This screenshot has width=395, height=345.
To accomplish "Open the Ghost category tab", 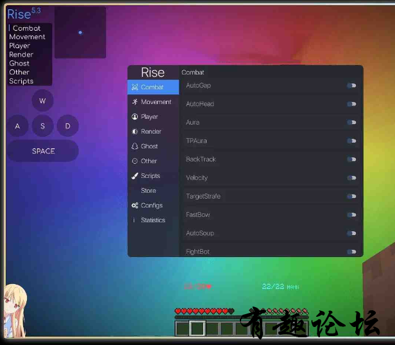I will 153,146.
